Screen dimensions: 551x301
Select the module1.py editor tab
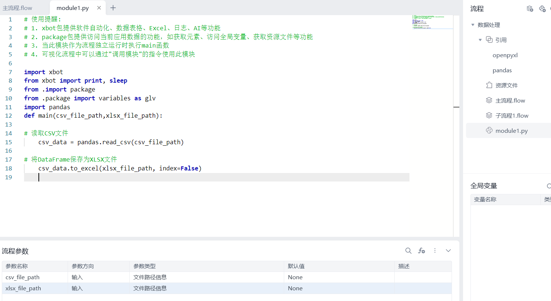72,8
